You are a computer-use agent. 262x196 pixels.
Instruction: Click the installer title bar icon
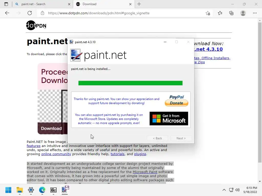tap(71, 42)
